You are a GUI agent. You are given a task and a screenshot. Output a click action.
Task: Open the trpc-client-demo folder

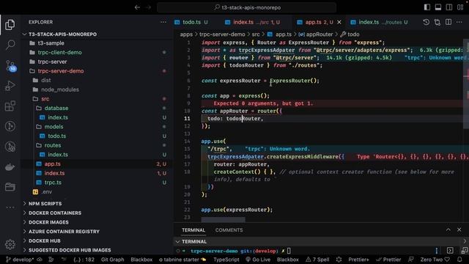click(59, 52)
